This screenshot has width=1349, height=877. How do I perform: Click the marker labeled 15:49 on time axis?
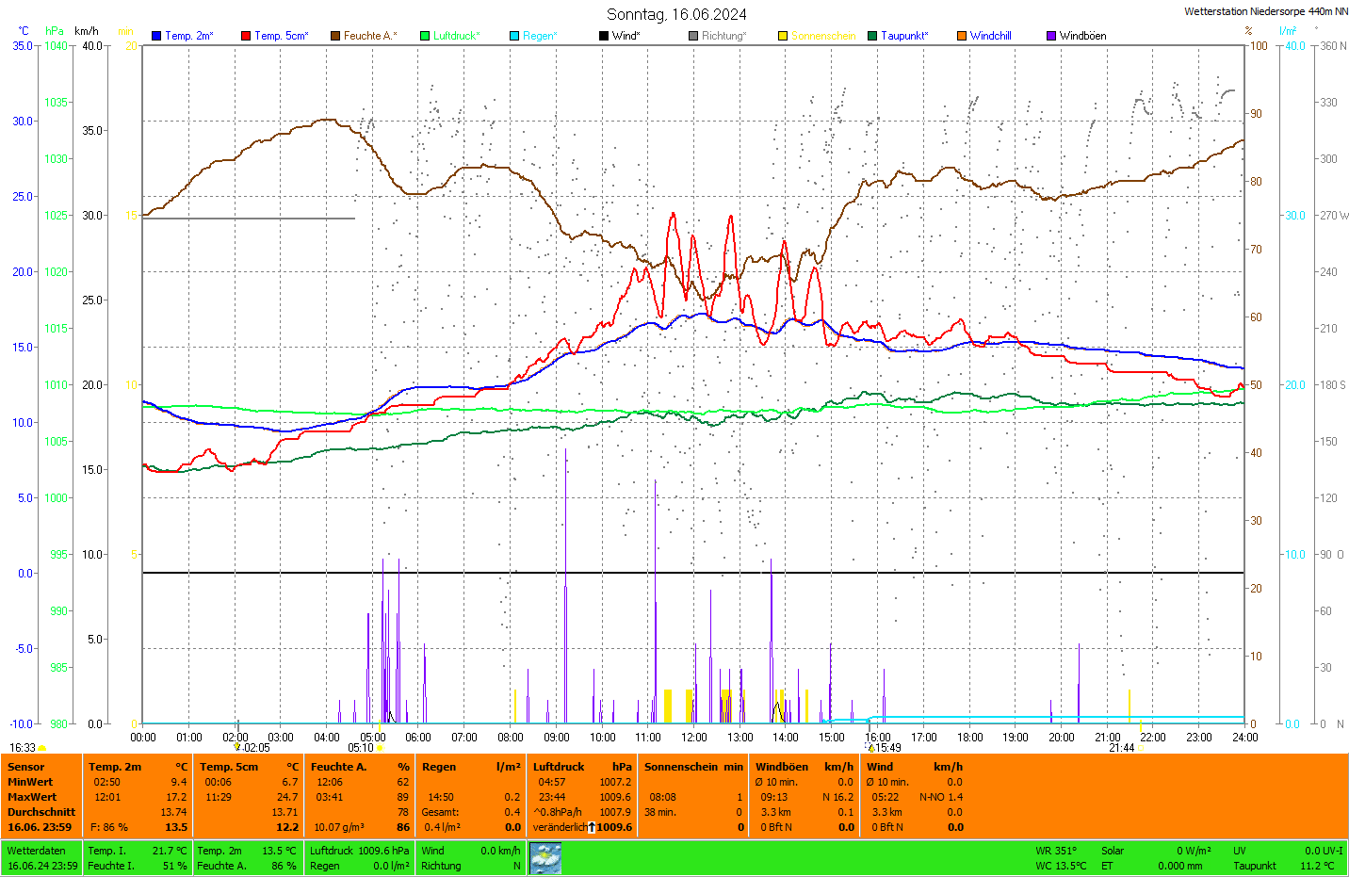click(x=871, y=747)
